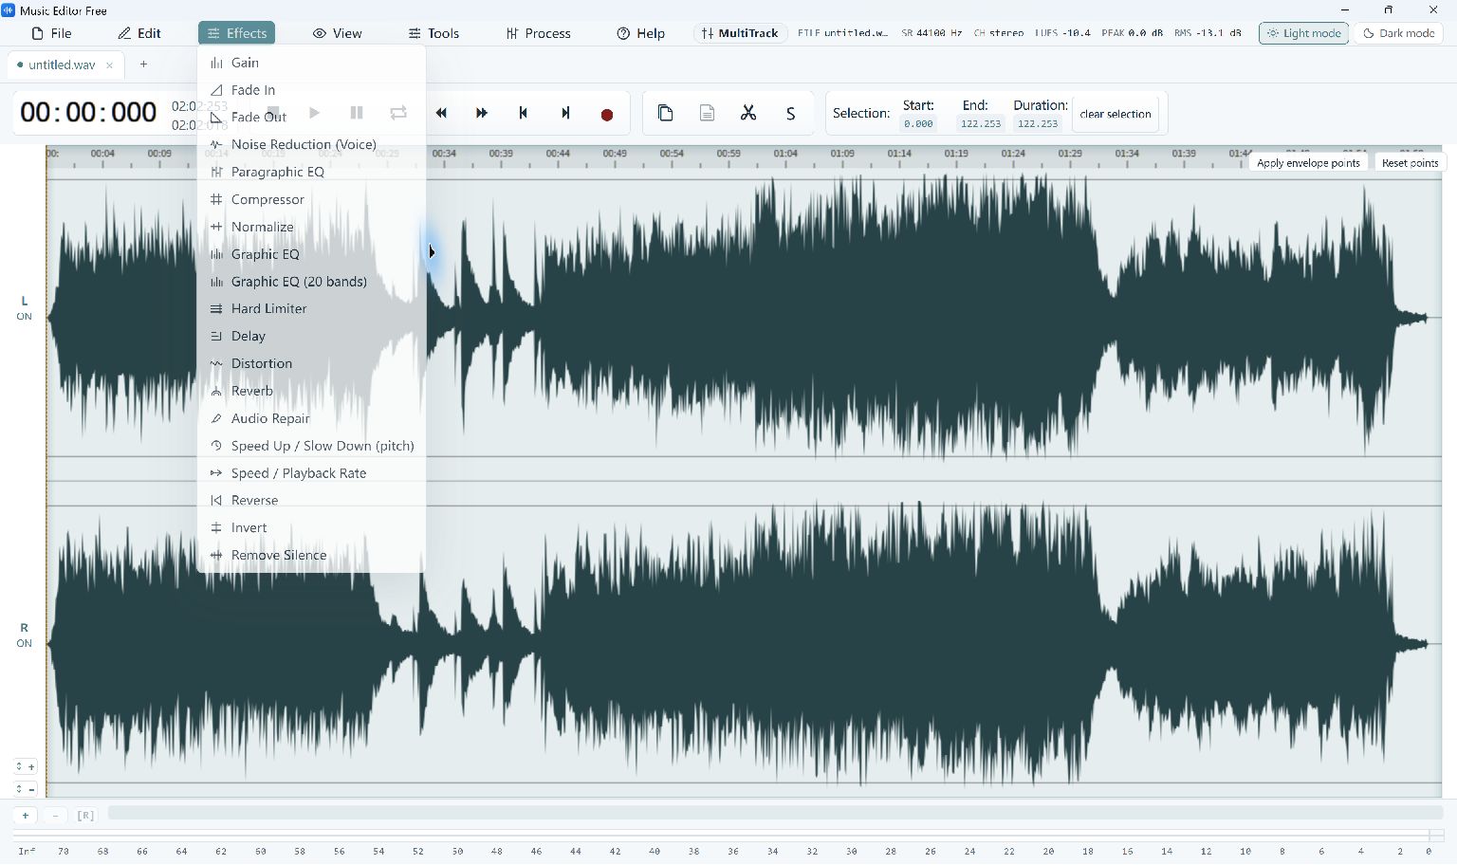This screenshot has height=865, width=1457.
Task: Open the Graphic EQ entry
Action: (x=311, y=254)
